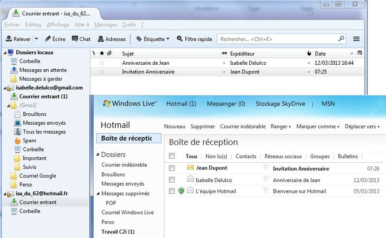Viewport: 386px width, 238px height.
Task: Open the Important folder
Action: pyautogui.click(x=35, y=158)
